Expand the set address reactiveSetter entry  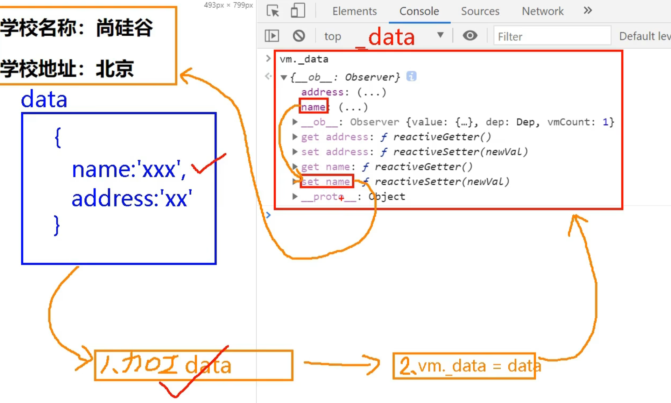click(295, 152)
